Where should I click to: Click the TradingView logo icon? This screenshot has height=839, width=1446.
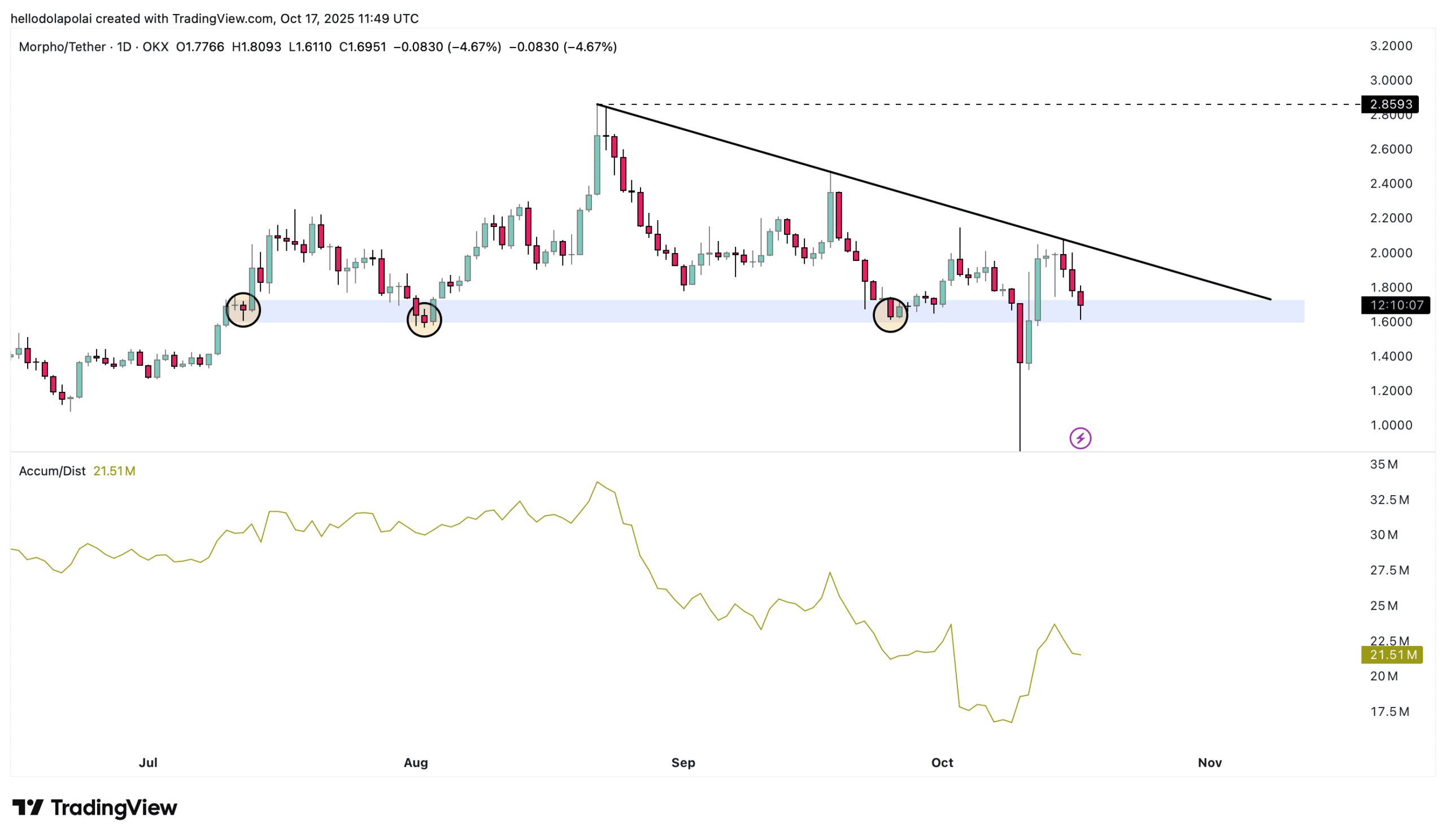(x=28, y=807)
